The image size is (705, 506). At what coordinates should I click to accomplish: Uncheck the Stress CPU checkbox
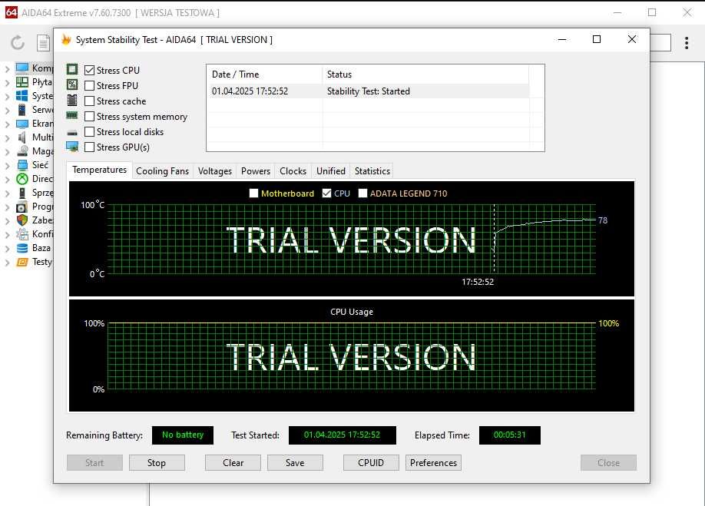[x=90, y=70]
